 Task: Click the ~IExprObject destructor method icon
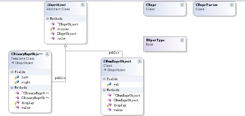53,24
